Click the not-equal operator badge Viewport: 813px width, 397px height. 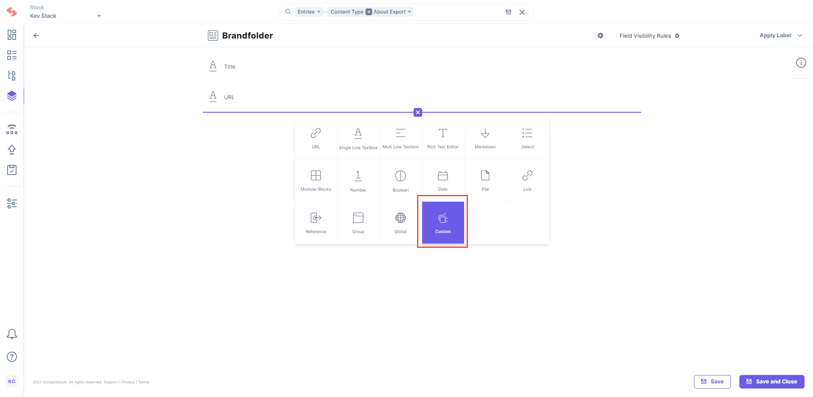point(369,12)
